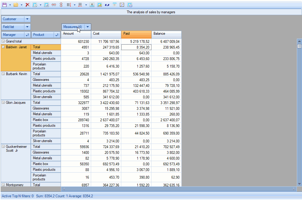
Task: Expand the Measures (4) dropdown arrow
Action: 87,27
